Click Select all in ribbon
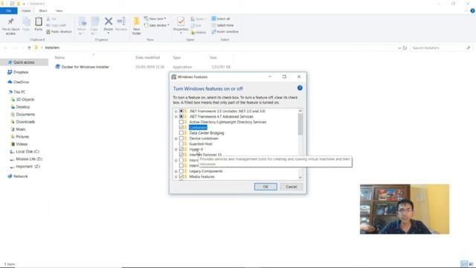 tap(221, 19)
